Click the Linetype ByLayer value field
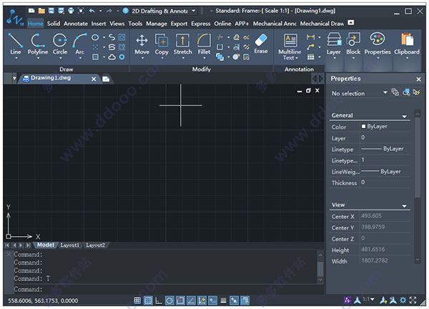The height and width of the screenshot is (309, 429). coord(385,149)
